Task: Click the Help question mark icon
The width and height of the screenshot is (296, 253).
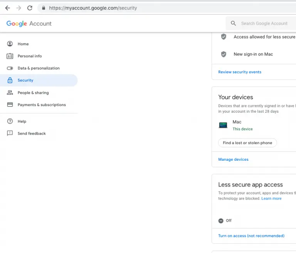Action: click(x=10, y=121)
